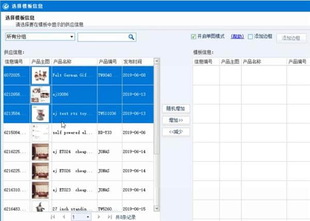Click product code HD-T33
Screen dimensions: 310x221
[105, 132]
